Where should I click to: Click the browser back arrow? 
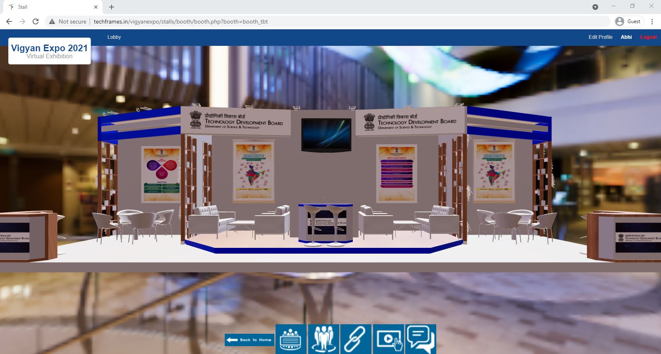(9, 21)
